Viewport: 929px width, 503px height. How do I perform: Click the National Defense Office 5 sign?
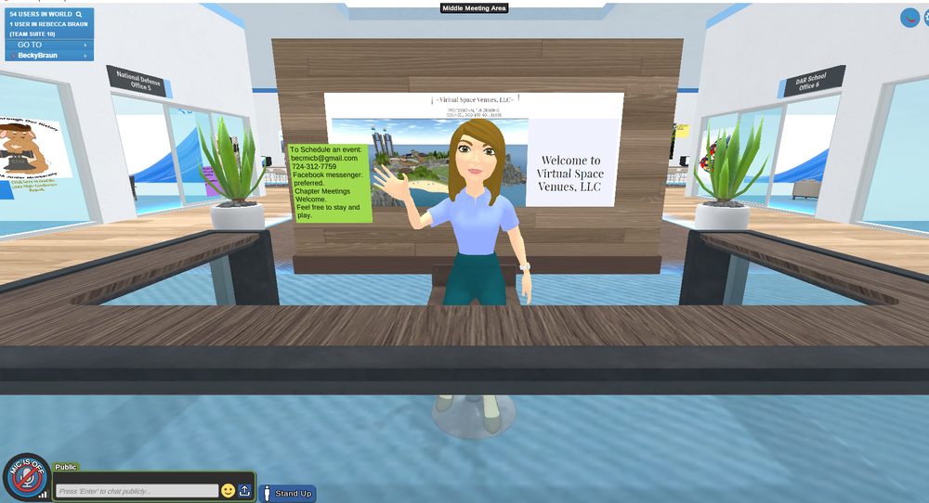tap(138, 81)
